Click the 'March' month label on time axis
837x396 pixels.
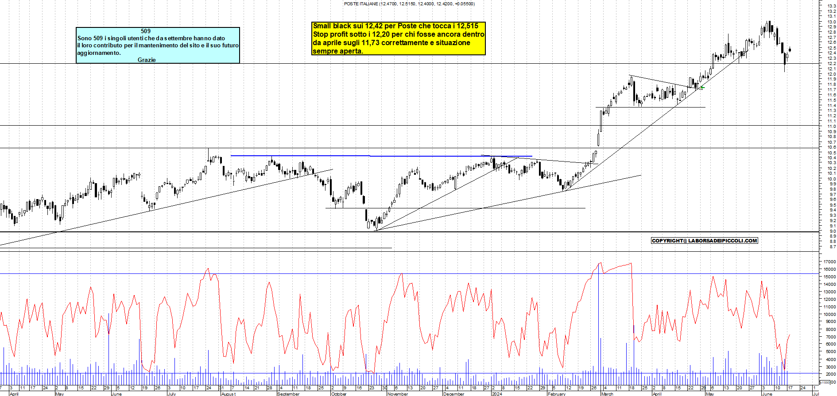pos(607,394)
